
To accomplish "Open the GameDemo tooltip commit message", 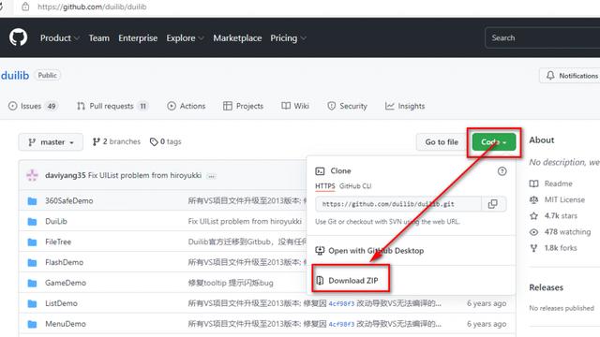I will click(x=231, y=283).
